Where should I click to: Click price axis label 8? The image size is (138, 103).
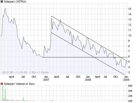click(129, 46)
